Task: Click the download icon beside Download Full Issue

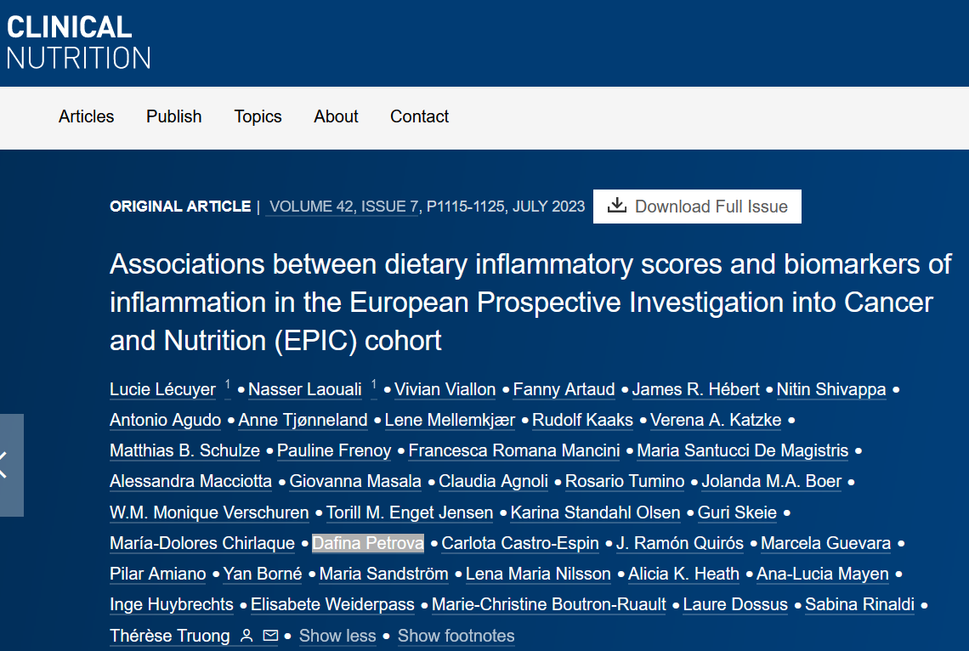Action: click(618, 206)
